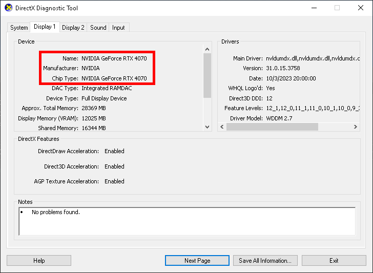
Task: Click Device list scroll down arrow
Action: pos(207,127)
